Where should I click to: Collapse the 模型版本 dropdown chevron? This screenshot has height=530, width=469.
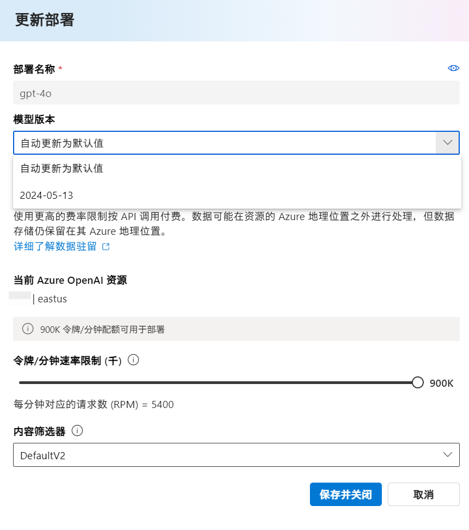pos(447,143)
